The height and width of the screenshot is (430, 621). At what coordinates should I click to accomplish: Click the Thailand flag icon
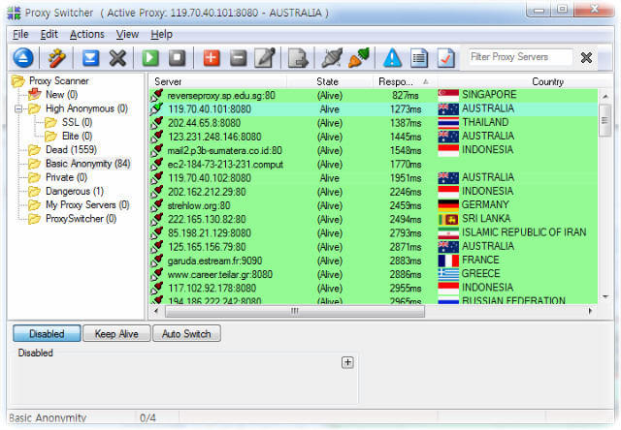click(448, 123)
